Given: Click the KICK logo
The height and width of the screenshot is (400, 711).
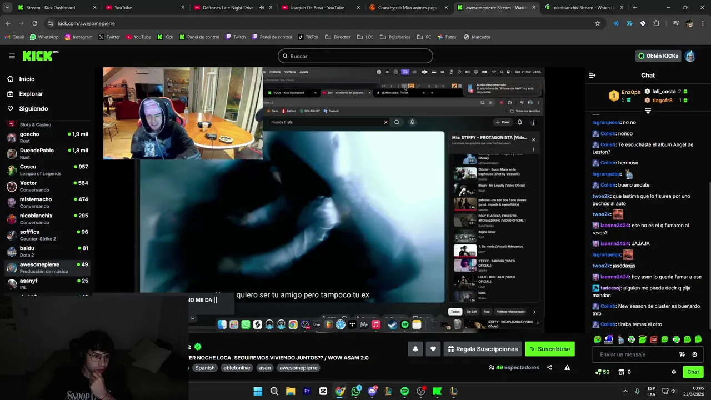Looking at the screenshot, I should (40, 56).
